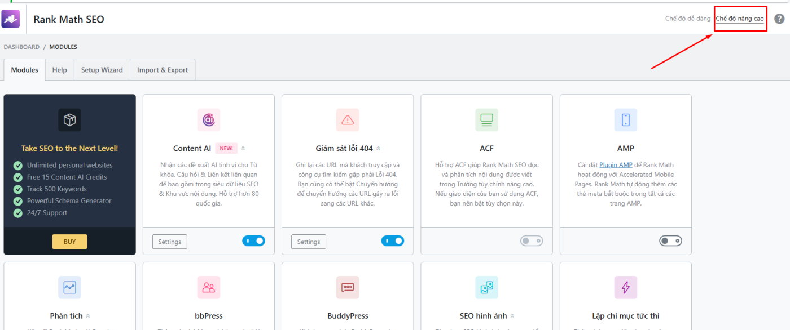The image size is (790, 330).
Task: Open the help question mark icon
Action: 779,19
